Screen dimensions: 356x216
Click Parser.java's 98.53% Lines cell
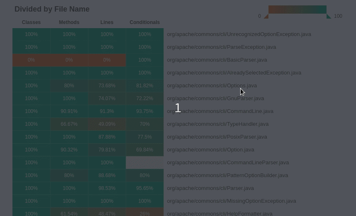tap(107, 188)
